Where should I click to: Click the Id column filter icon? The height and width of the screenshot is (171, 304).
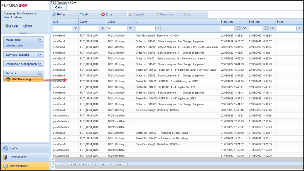click(158, 28)
